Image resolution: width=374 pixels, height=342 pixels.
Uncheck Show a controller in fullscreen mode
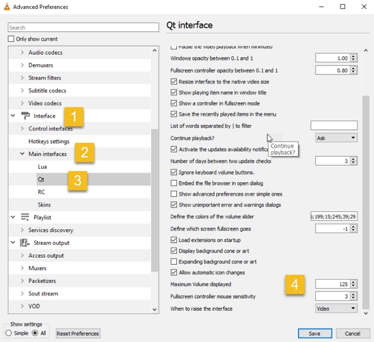point(174,103)
